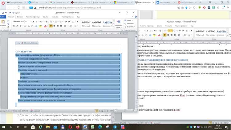Click Opera icon in Windows taskbar
The width and height of the screenshot is (231, 130).
(70, 127)
